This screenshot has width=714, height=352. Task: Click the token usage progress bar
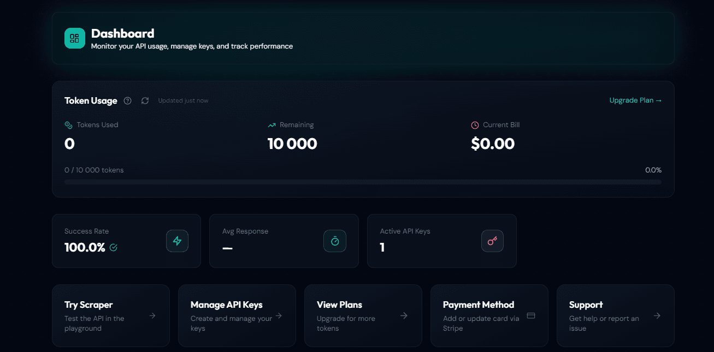click(362, 182)
